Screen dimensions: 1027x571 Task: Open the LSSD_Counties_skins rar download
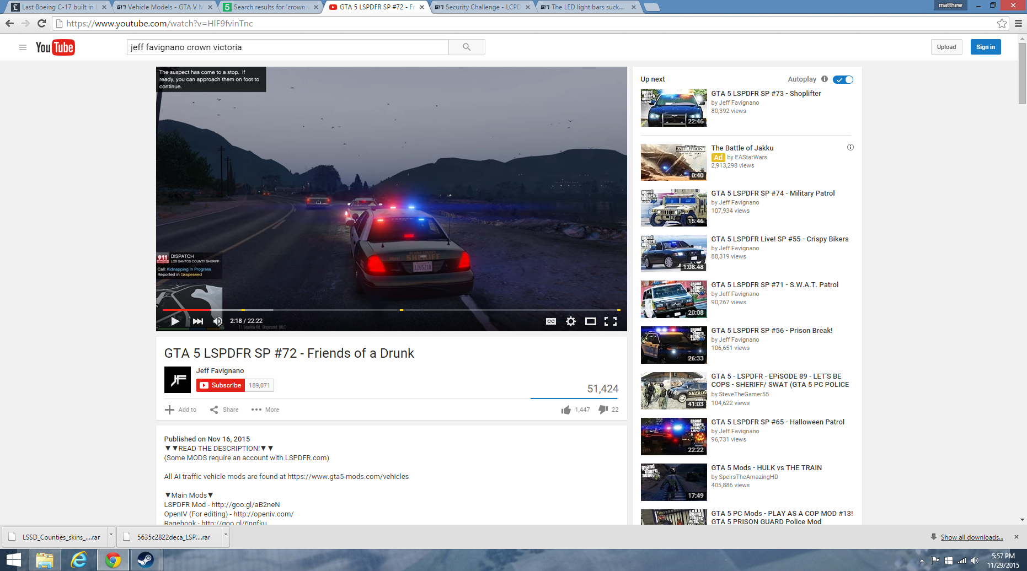tap(55, 537)
